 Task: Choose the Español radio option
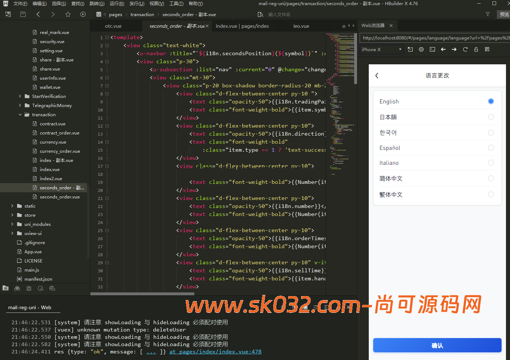(x=491, y=148)
